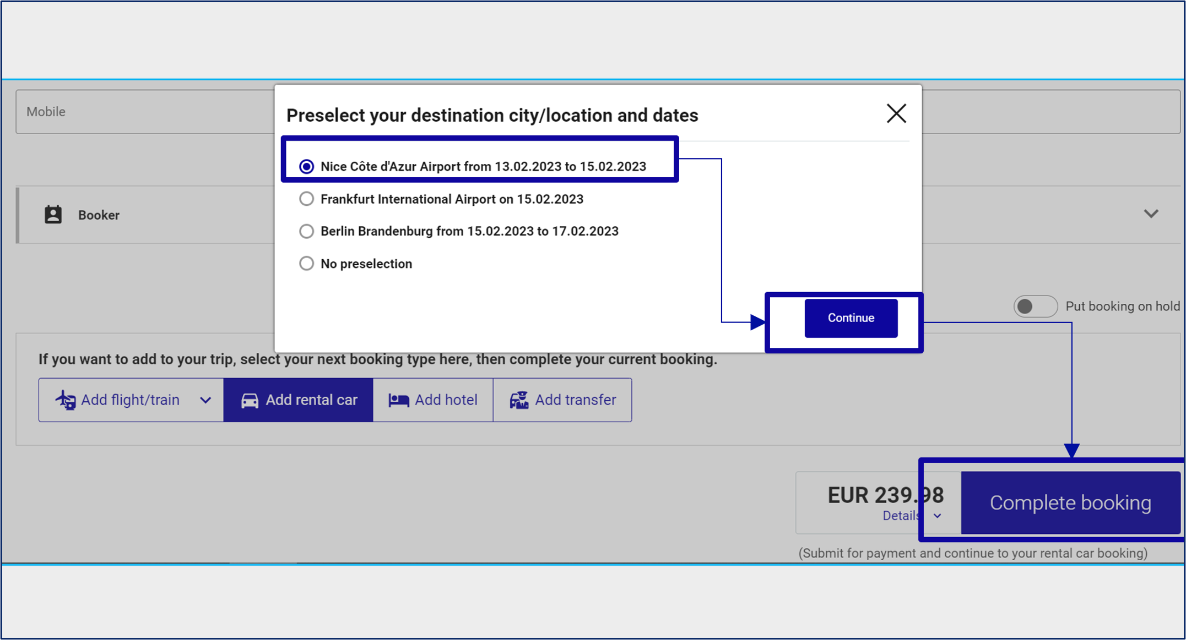The height and width of the screenshot is (640, 1186).
Task: Click the transfer driver icon
Action: pyautogui.click(x=519, y=400)
